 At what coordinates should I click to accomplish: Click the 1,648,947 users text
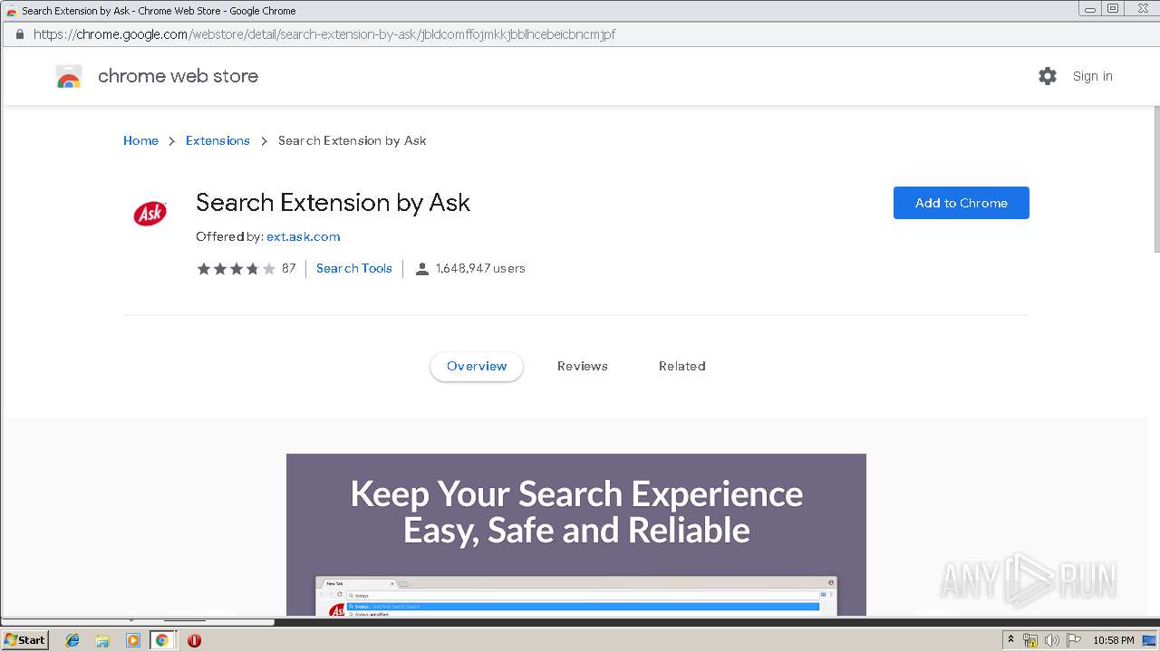pos(480,268)
